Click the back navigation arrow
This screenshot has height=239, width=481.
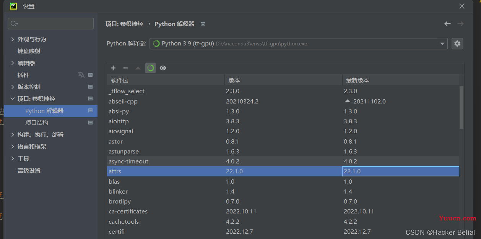click(x=447, y=24)
